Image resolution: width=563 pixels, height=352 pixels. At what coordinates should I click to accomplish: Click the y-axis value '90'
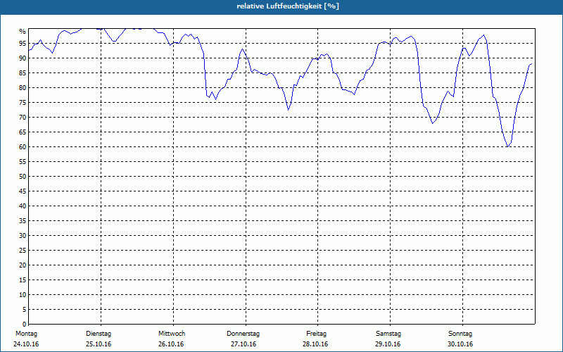[x=23, y=58]
